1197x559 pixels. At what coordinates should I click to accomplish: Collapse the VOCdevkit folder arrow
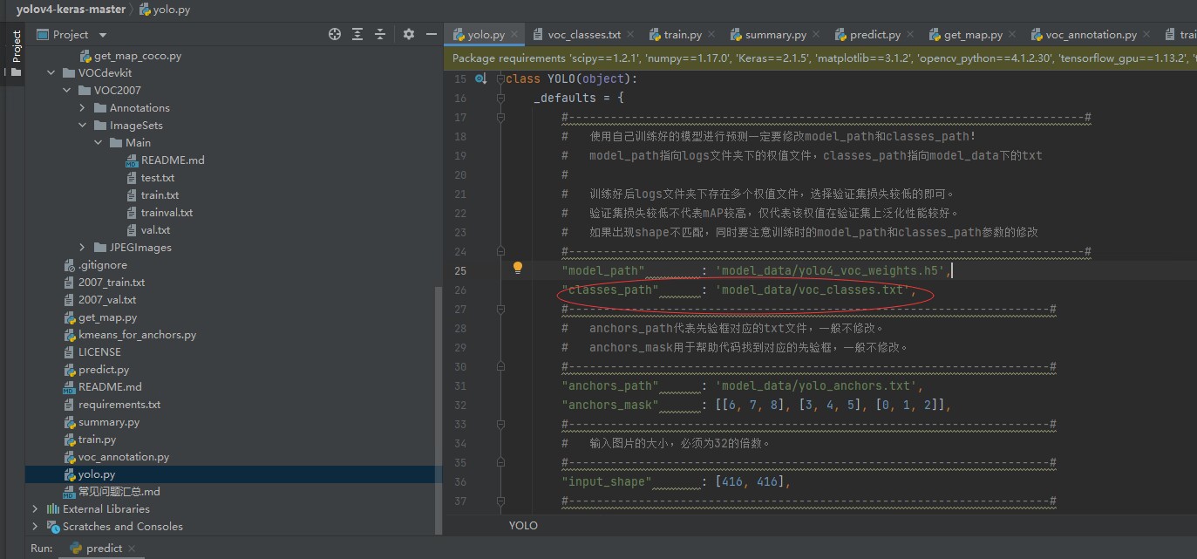click(51, 73)
